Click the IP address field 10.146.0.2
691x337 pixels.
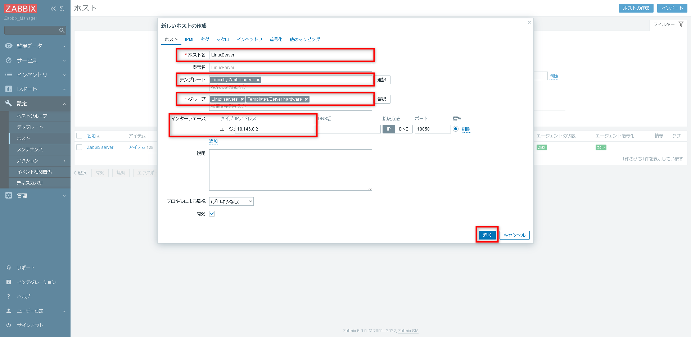point(275,129)
